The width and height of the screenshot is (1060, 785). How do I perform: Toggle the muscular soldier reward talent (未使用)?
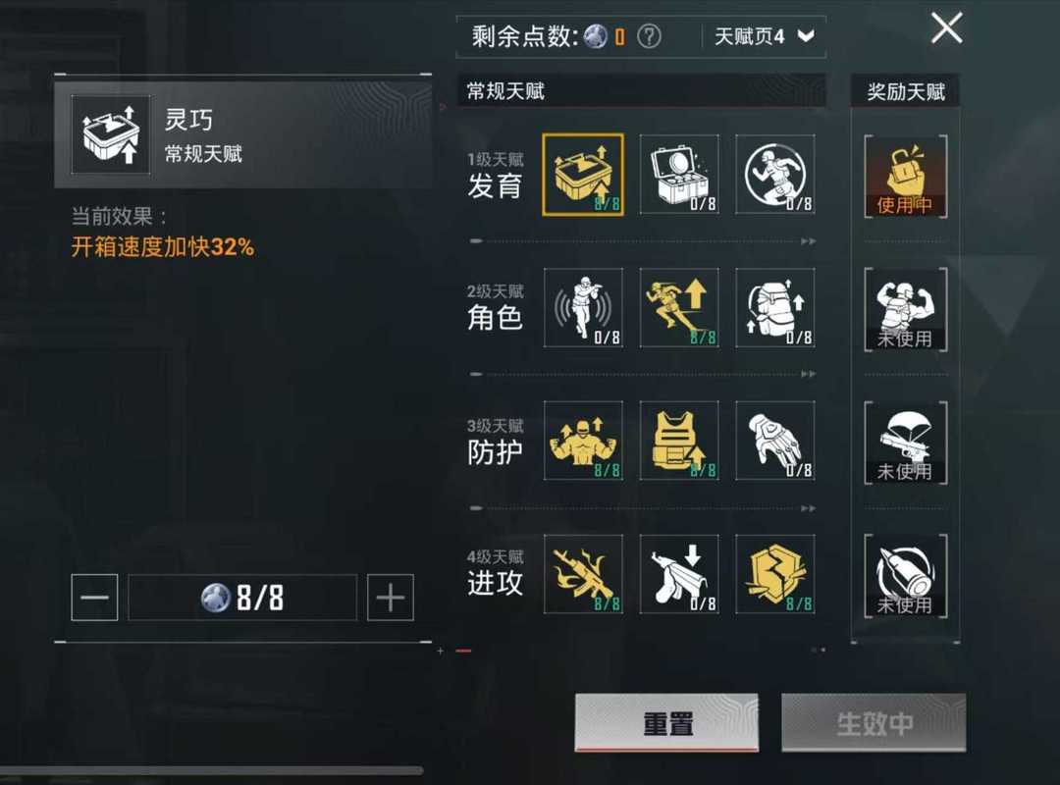(905, 310)
